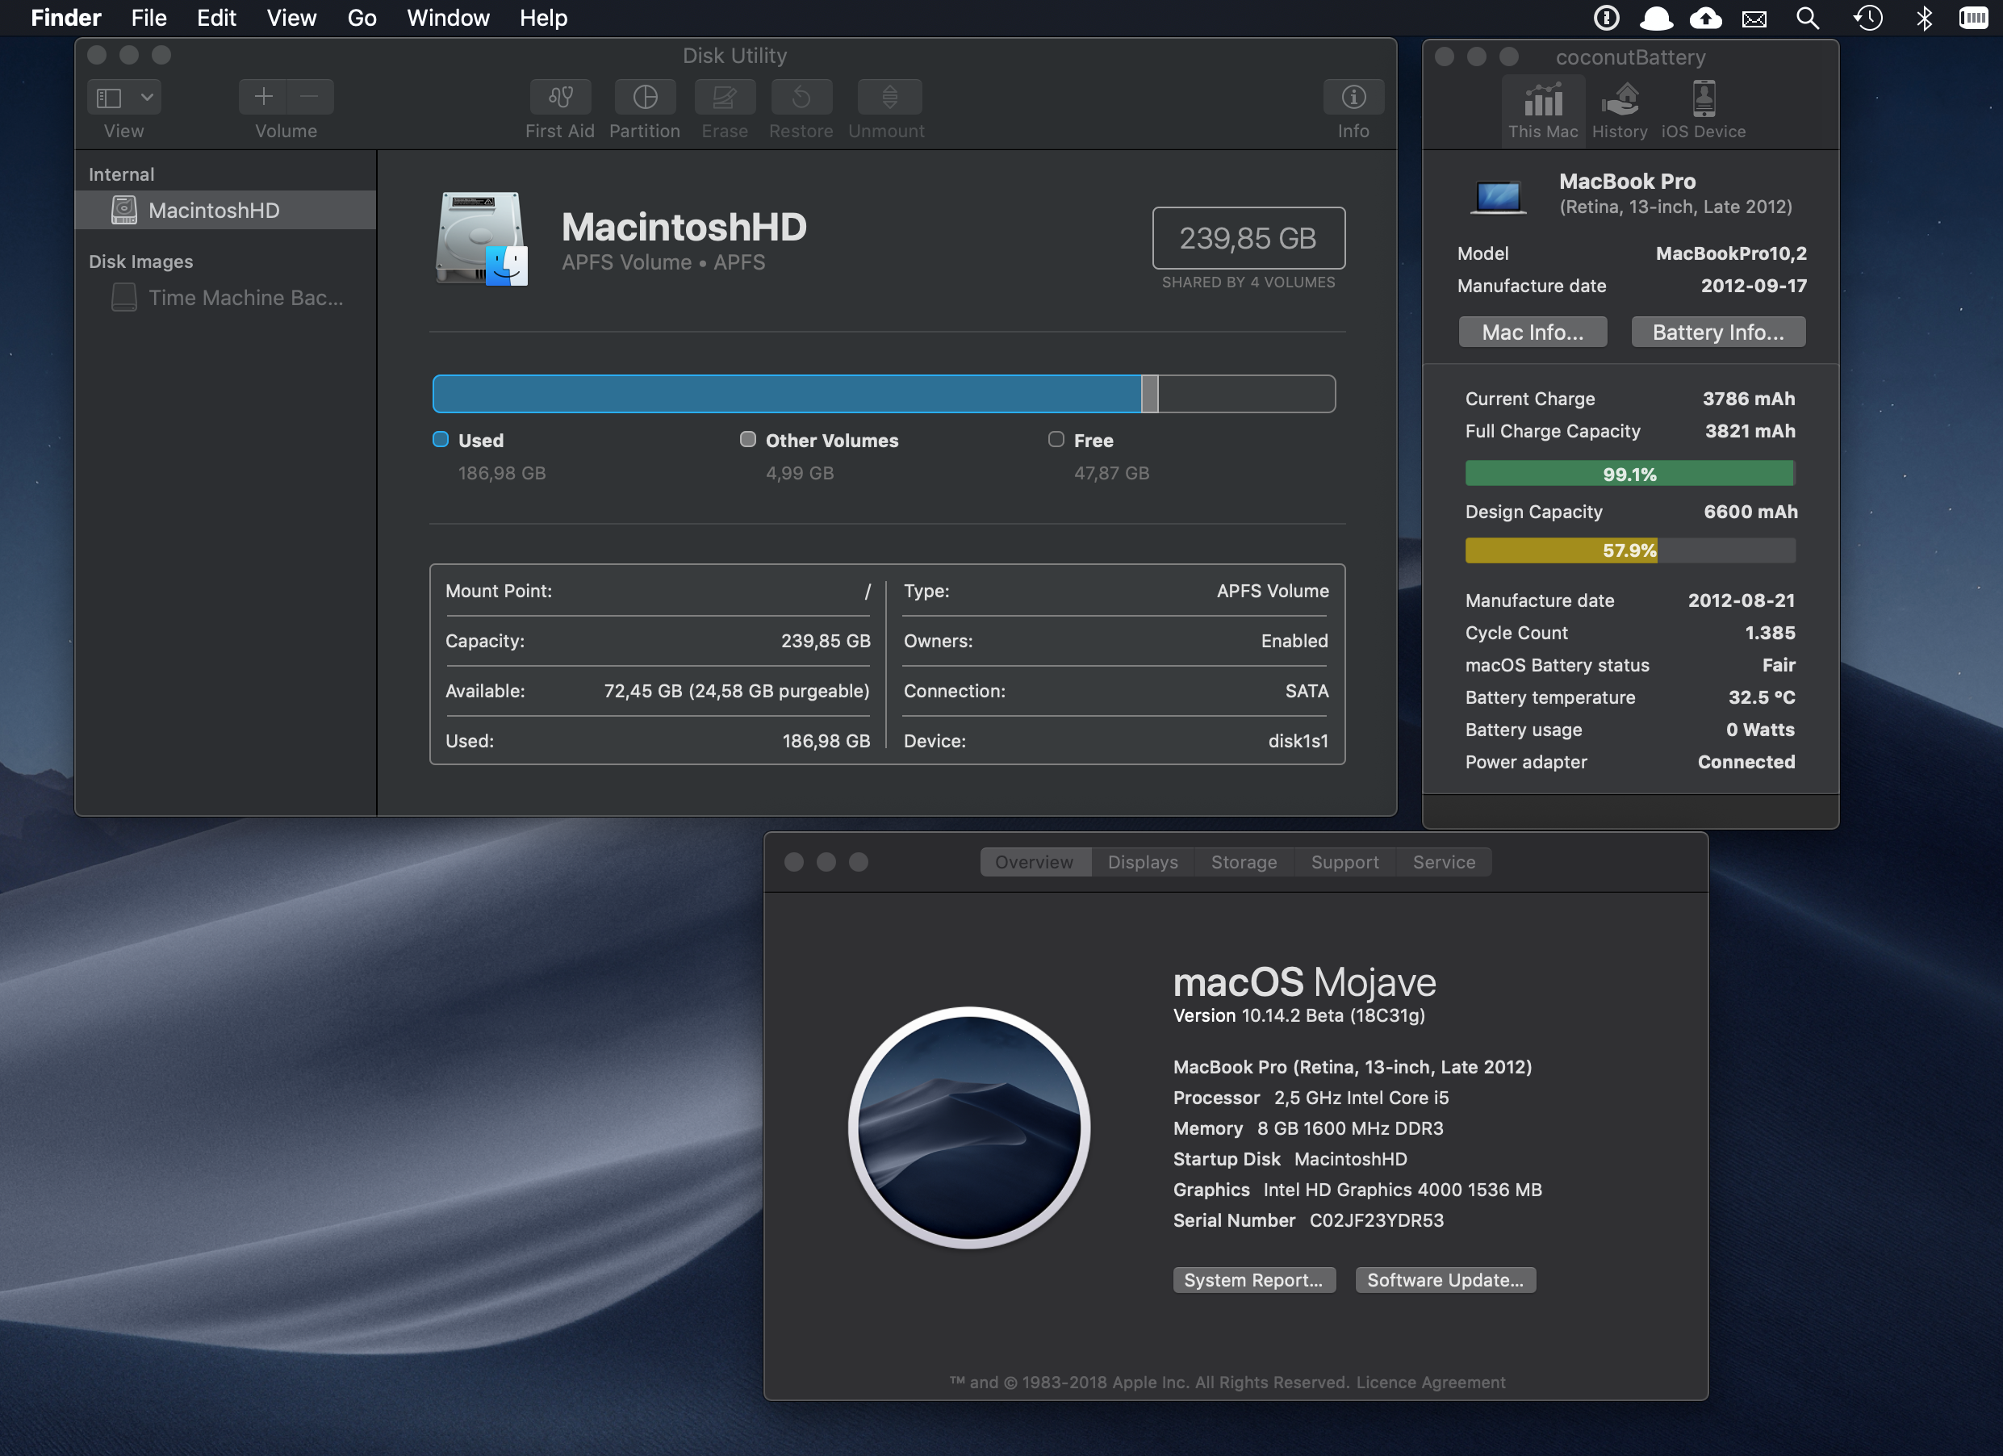Click the Version 10.14.2 Beta text
Screen dimensions: 2003x1456
[x=1298, y=1015]
